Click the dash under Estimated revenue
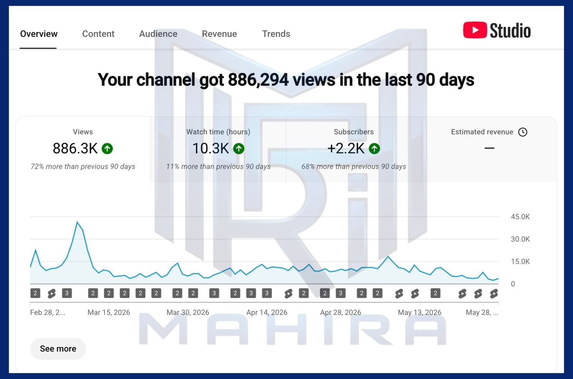The image size is (573, 379). [489, 148]
